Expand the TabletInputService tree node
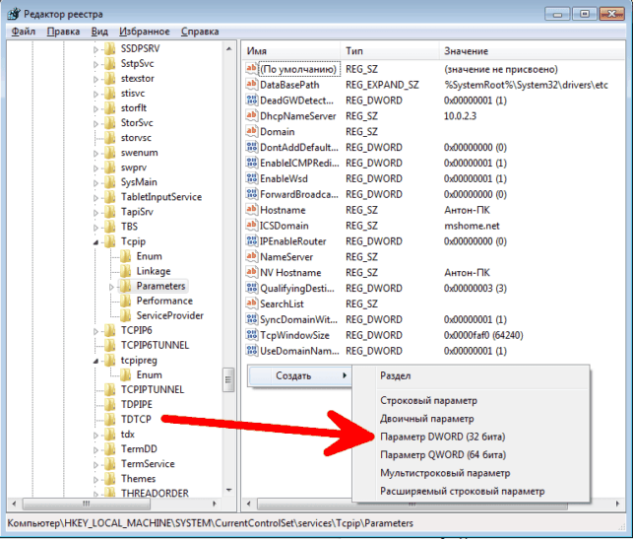This screenshot has height=539, width=633. (95, 198)
